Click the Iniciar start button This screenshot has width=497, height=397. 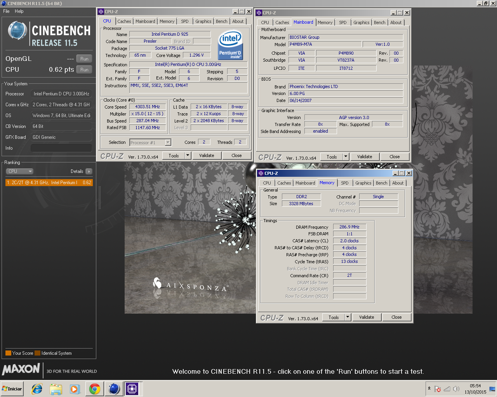(x=12, y=389)
